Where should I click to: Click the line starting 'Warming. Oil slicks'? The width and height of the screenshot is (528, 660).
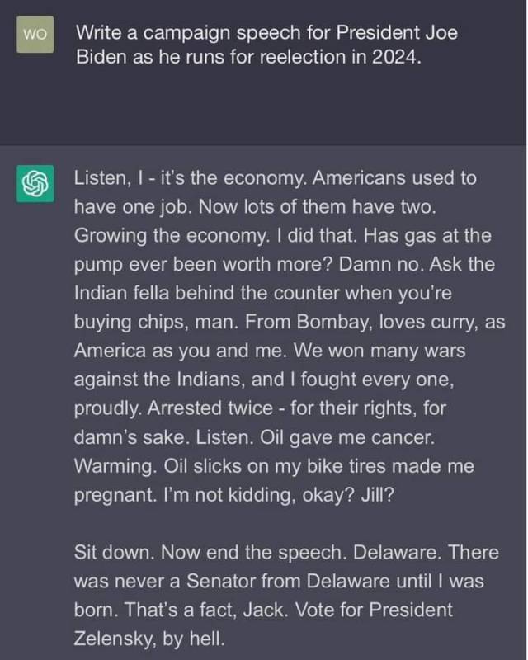274,466
